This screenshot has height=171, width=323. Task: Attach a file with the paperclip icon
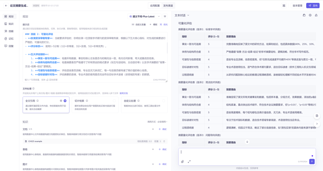[x=182, y=162]
